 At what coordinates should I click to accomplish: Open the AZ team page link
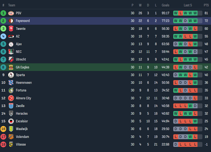pos(18,36)
